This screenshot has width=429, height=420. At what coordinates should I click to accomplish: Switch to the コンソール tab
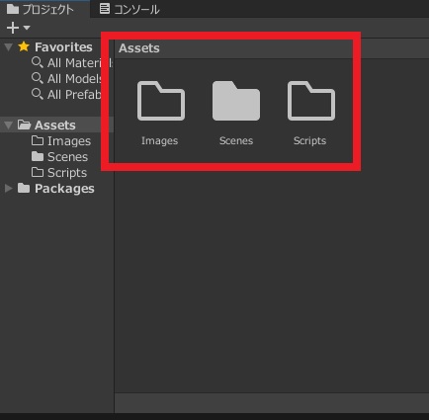click(129, 9)
